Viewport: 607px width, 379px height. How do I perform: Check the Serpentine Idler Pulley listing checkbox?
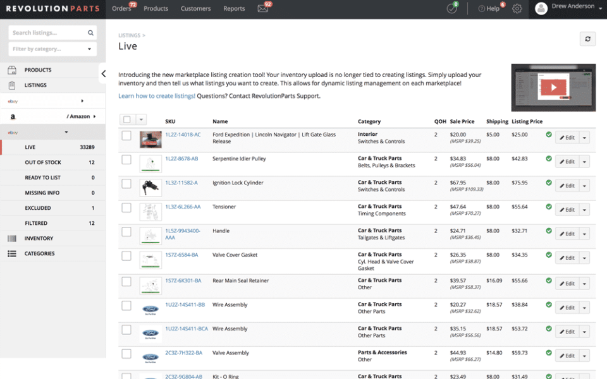pos(126,160)
